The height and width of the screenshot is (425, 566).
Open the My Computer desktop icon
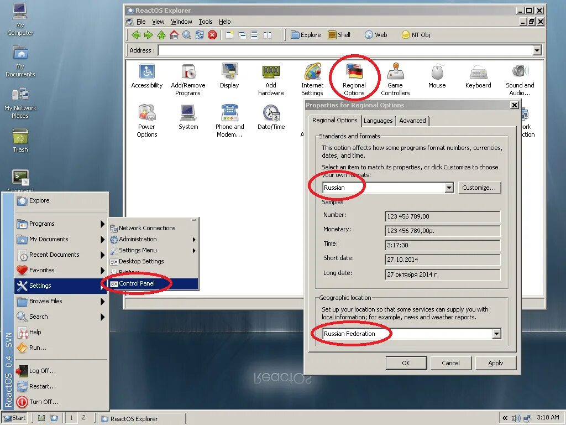(x=20, y=18)
